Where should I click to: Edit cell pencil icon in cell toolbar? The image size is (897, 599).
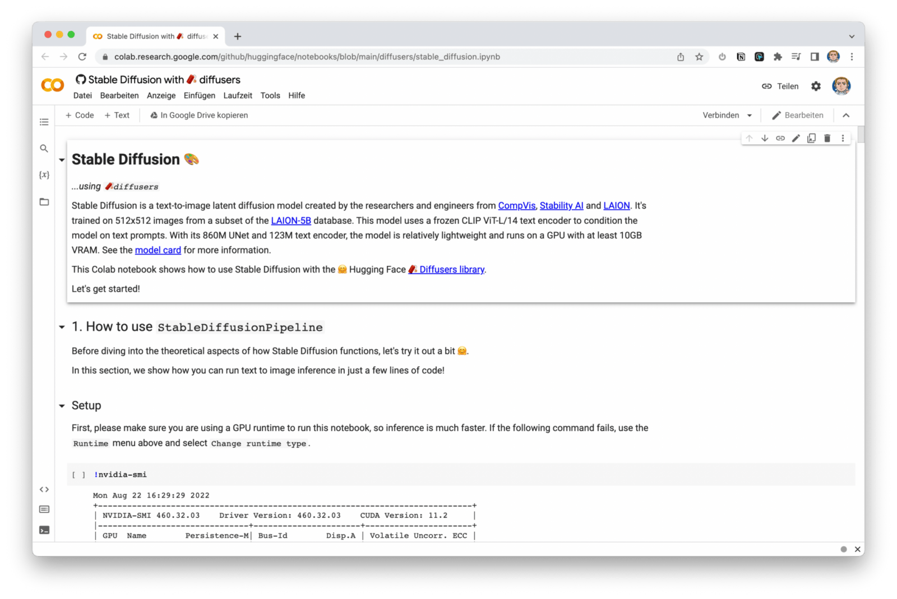tap(796, 138)
